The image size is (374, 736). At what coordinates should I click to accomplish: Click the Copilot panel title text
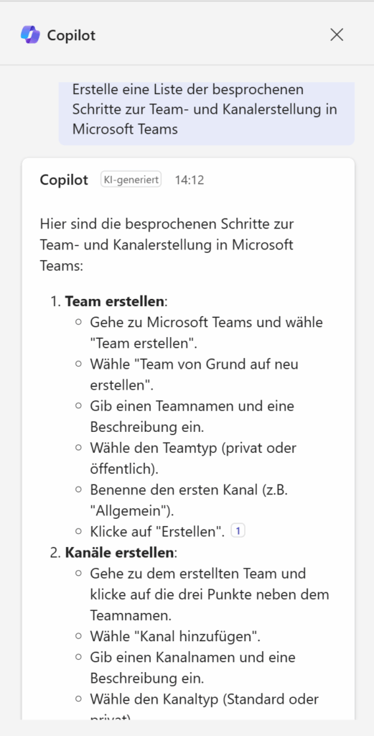click(x=71, y=35)
